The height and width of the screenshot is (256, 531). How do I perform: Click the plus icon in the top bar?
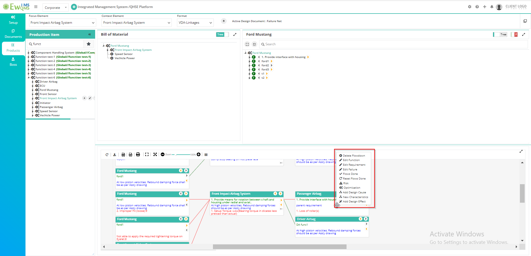485,7
